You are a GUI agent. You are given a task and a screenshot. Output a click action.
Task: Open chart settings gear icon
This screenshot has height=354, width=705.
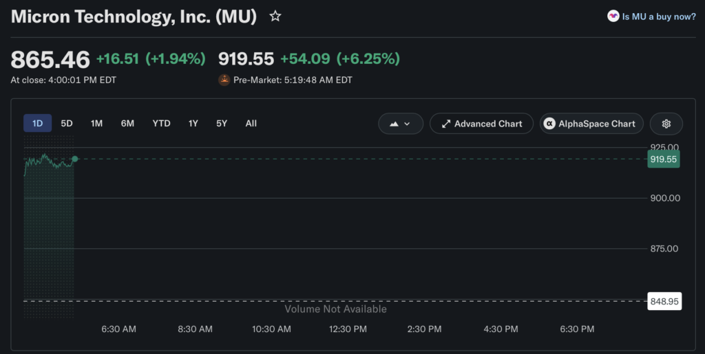666,124
